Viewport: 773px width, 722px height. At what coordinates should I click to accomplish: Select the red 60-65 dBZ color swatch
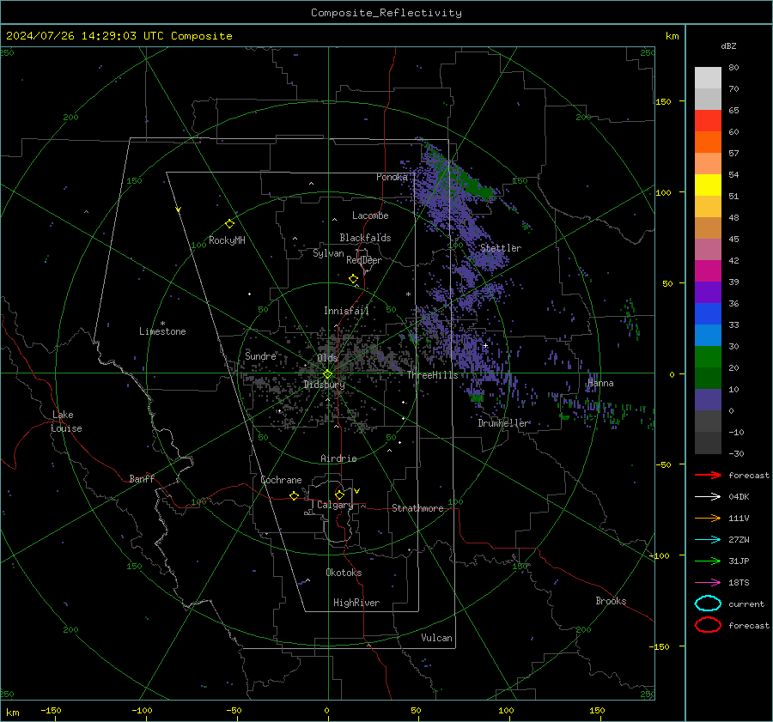pyautogui.click(x=708, y=121)
